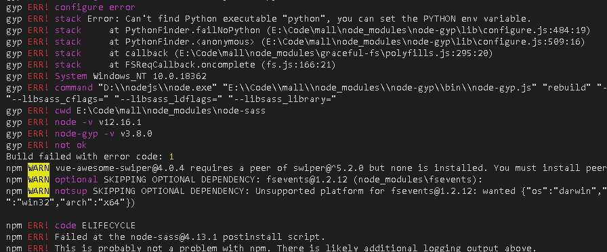Screen dimensions: 607x252
Task: Click the v3.8.0 node-gyp version
Action: (x=136, y=134)
